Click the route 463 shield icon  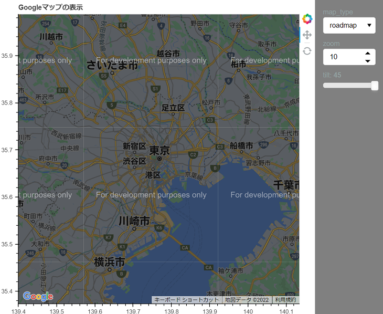click(23, 100)
